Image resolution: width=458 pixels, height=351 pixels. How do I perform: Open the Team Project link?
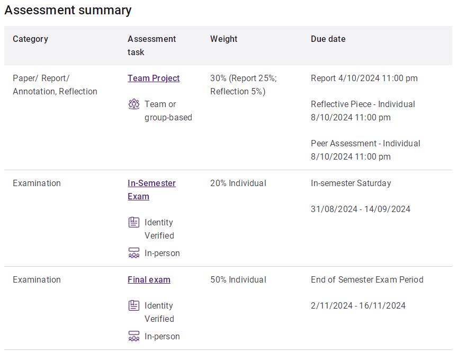click(x=154, y=78)
